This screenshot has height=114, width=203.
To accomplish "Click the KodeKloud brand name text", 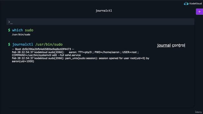I will [195, 3].
